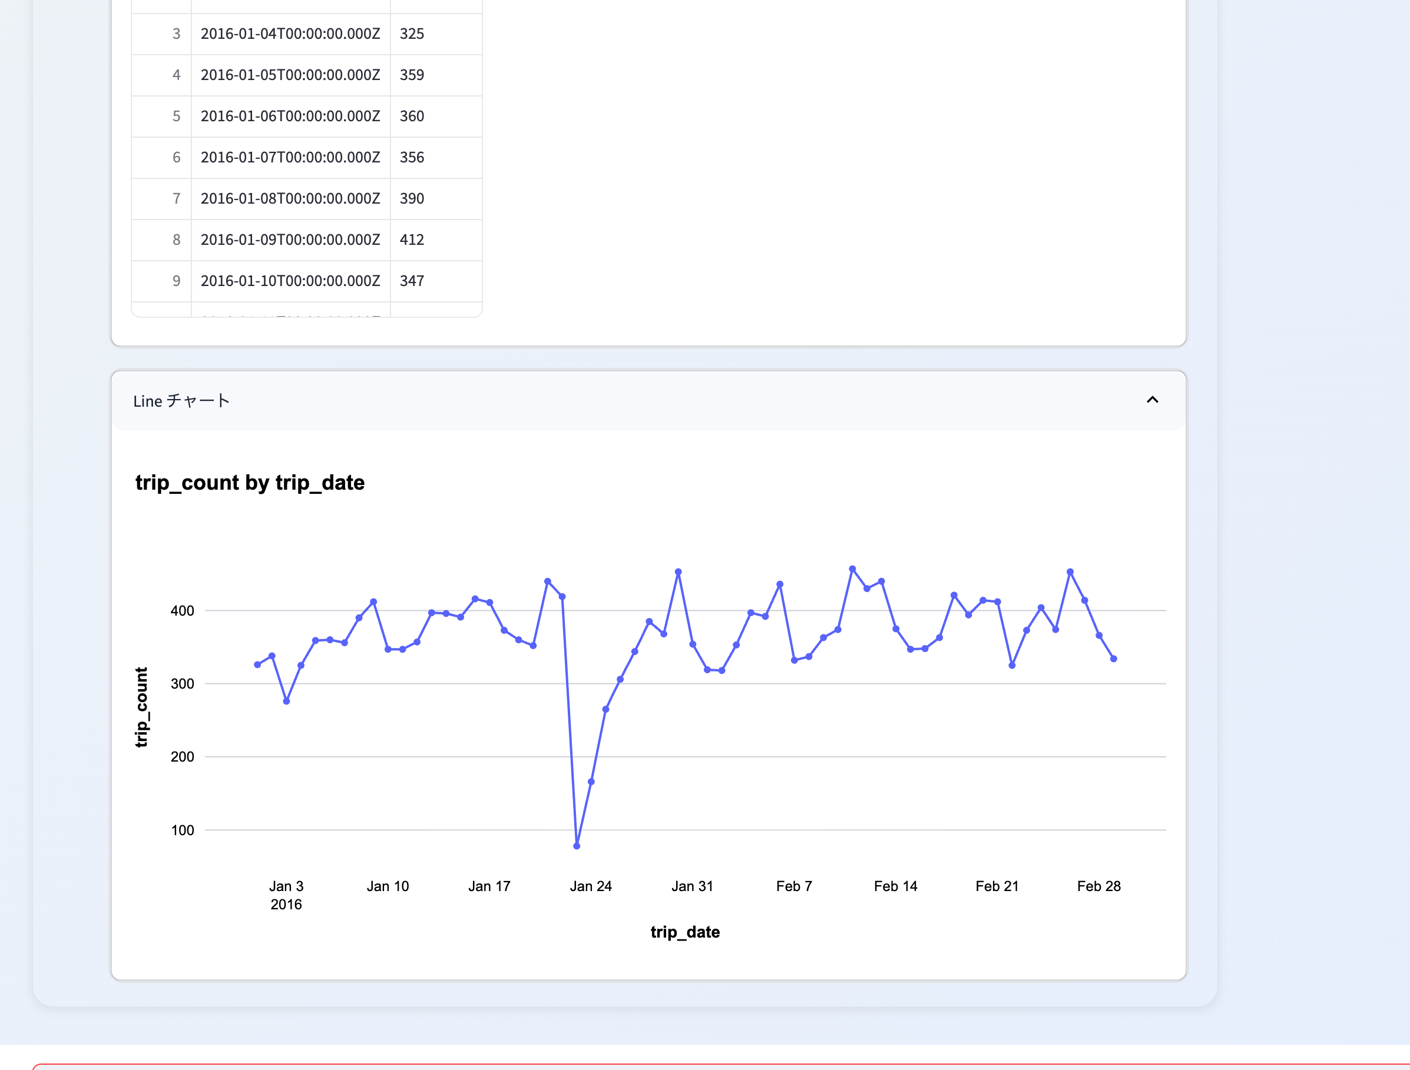1410x1070 pixels.
Task: Select the cell with value 359
Action: pyautogui.click(x=412, y=75)
